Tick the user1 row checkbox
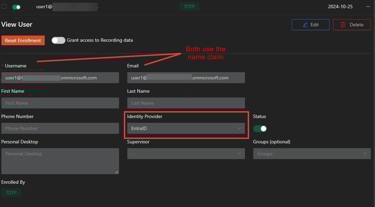Viewport: 375px width, 207px height. (4, 7)
